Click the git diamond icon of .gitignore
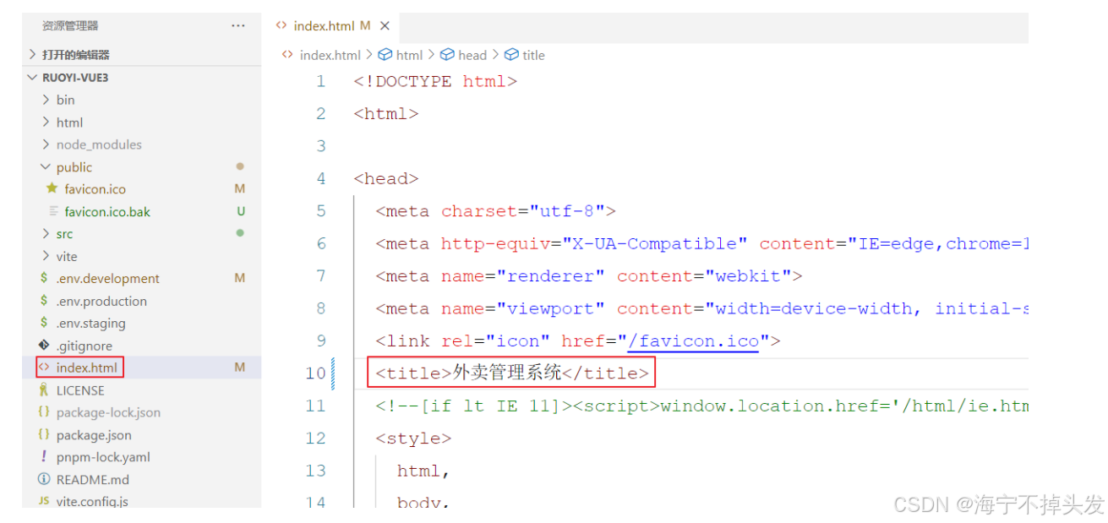Screen dimensions: 1108x523 tap(44, 346)
